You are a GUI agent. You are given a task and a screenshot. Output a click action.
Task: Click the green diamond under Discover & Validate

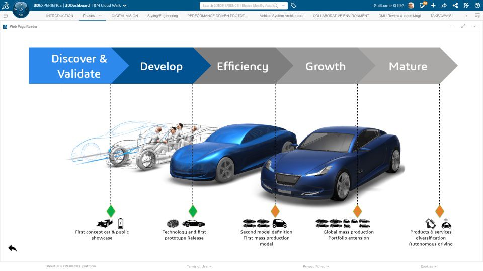pos(111,211)
